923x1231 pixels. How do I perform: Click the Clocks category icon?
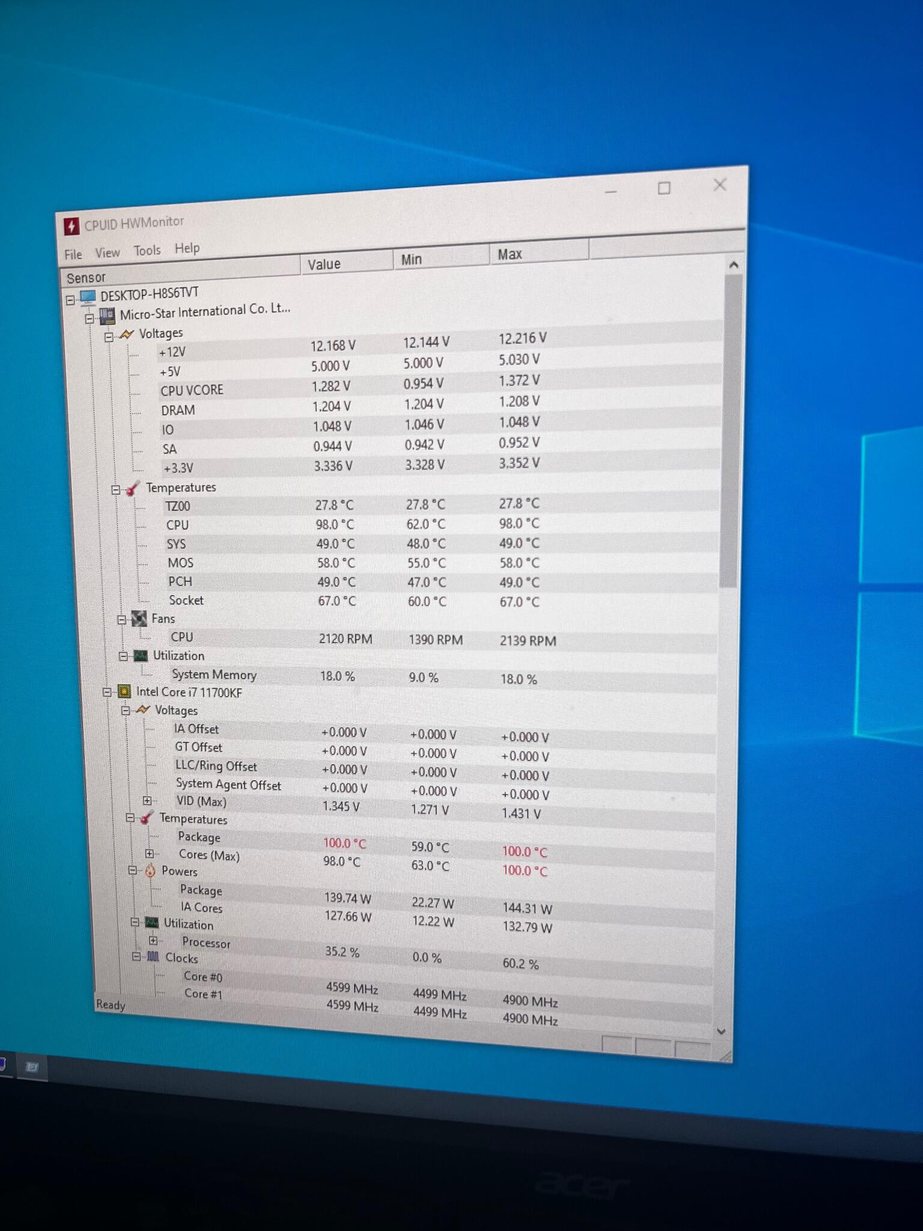coord(153,956)
